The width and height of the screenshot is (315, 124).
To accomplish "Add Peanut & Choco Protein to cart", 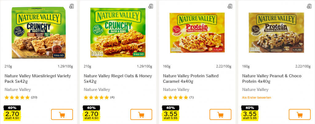I will click(300, 114).
